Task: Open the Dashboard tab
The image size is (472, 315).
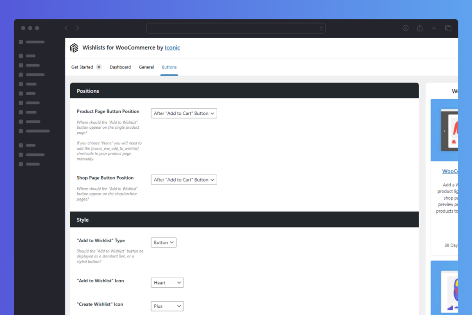Action: [x=120, y=67]
